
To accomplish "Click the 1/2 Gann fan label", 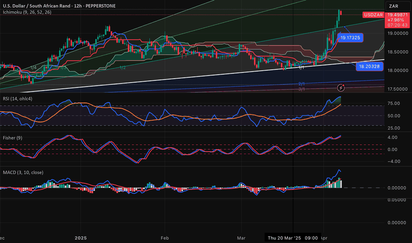I will pyautogui.click(x=122, y=68).
